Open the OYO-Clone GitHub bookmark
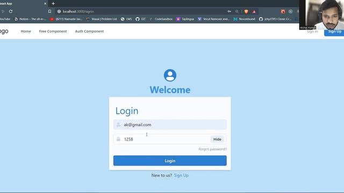Image resolution: width=344 pixels, height=193 pixels. [x=275, y=19]
